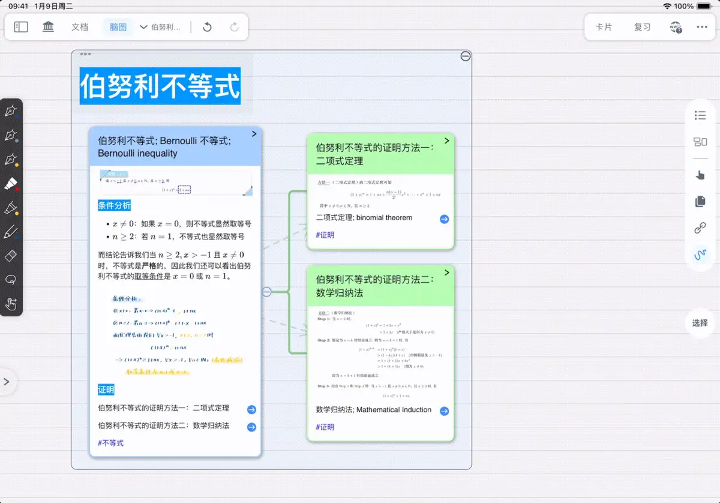Image resolution: width=720 pixels, height=503 pixels.
Task: Click the 伯努利不等式的证明方法一 card title
Action: 375,154
